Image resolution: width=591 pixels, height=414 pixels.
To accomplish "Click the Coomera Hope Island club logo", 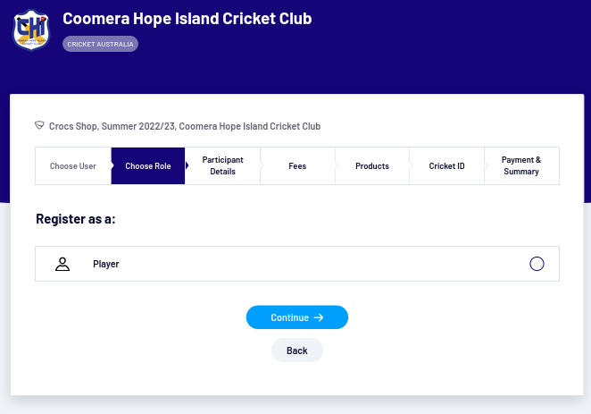I will 31,30.
